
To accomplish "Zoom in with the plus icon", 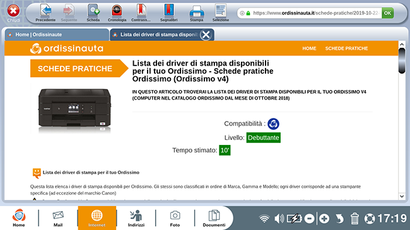I will click(324, 219).
